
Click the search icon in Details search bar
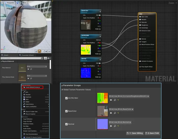[42, 58]
